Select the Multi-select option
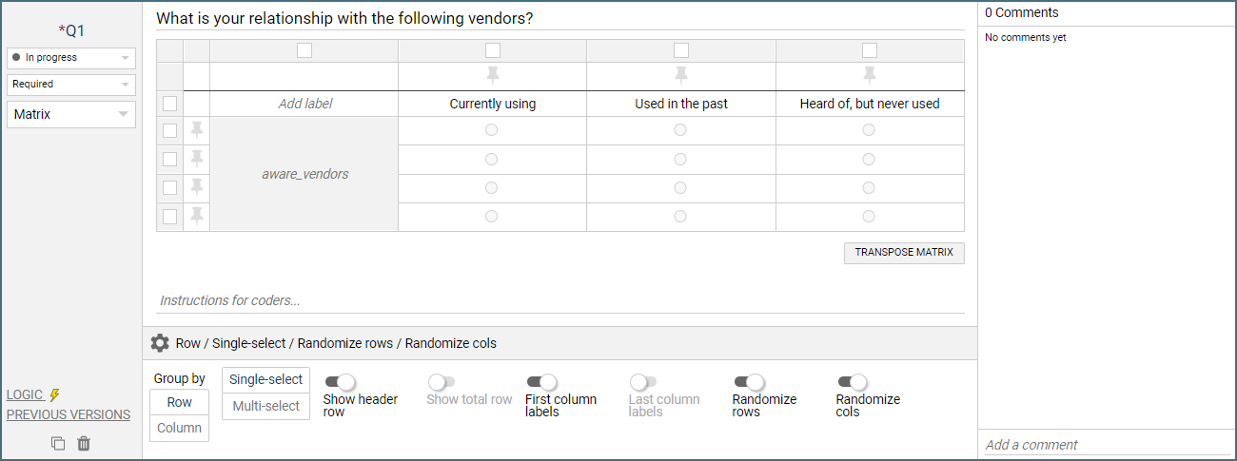 [265, 406]
